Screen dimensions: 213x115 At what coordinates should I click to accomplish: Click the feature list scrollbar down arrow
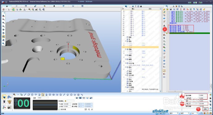161,91
